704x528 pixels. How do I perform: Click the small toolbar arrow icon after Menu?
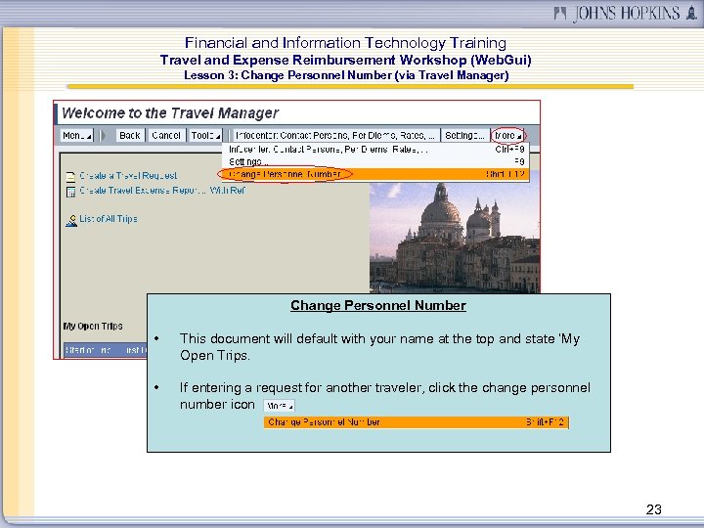[x=103, y=135]
